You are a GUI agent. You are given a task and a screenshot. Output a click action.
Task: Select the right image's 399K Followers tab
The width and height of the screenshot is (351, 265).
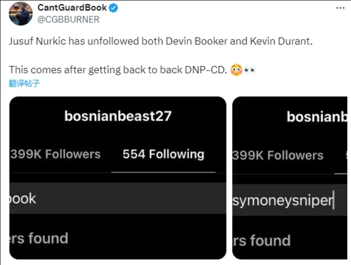coord(278,155)
